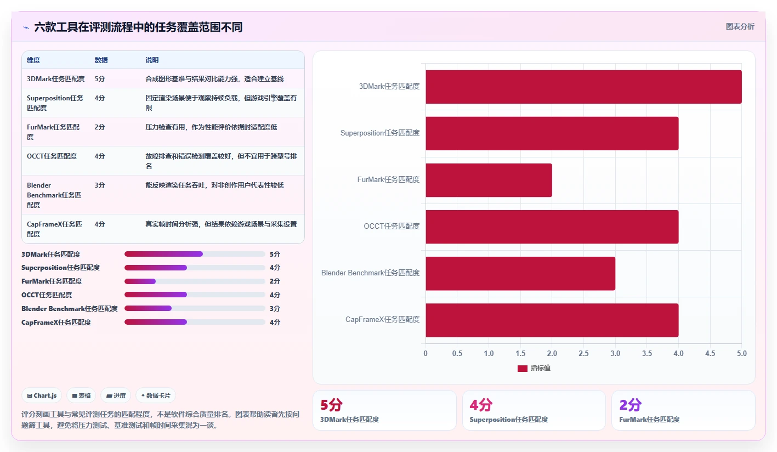Click the y-axis label Superposition任务匹配度
Image resolution: width=777 pixels, height=452 pixels.
click(x=380, y=133)
